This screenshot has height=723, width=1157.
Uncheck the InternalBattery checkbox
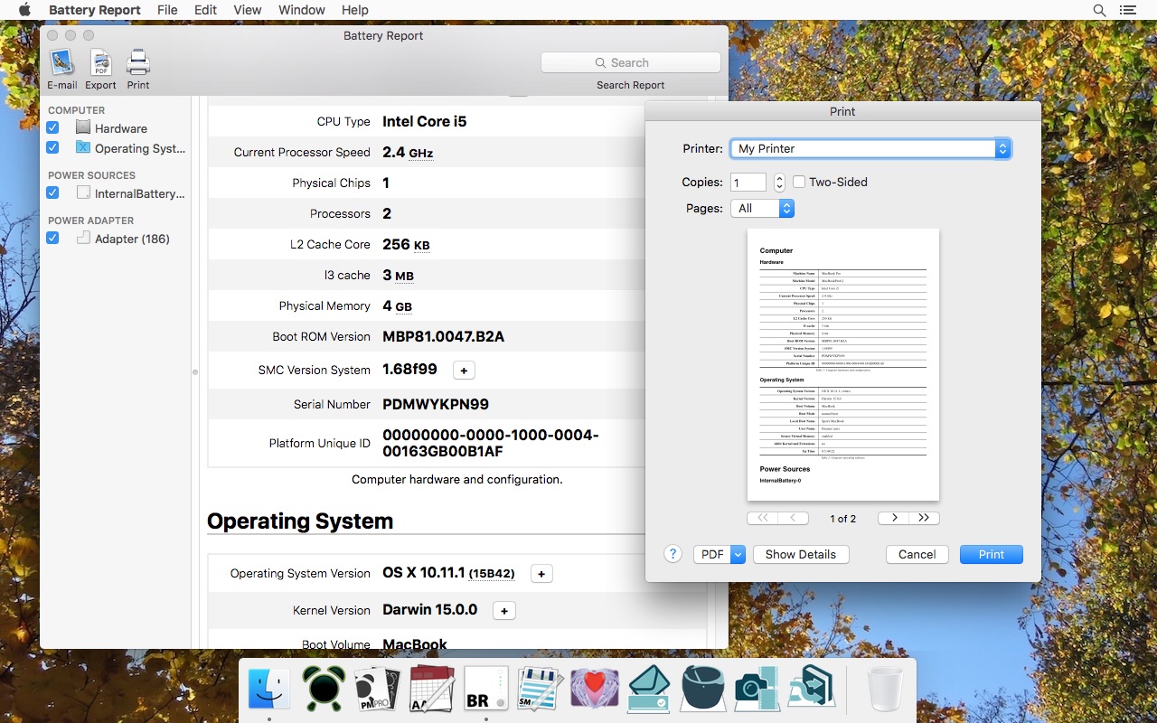(x=52, y=193)
